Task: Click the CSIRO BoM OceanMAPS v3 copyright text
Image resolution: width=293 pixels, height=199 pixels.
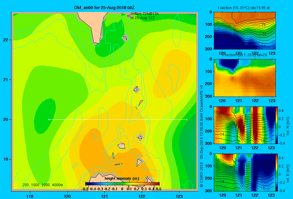Action: pyautogui.click(x=202, y=136)
